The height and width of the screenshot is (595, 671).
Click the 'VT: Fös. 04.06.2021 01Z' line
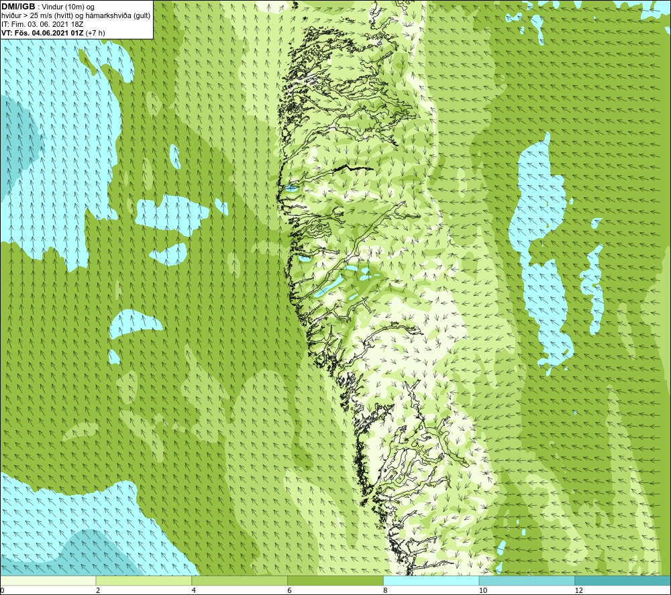(42, 33)
